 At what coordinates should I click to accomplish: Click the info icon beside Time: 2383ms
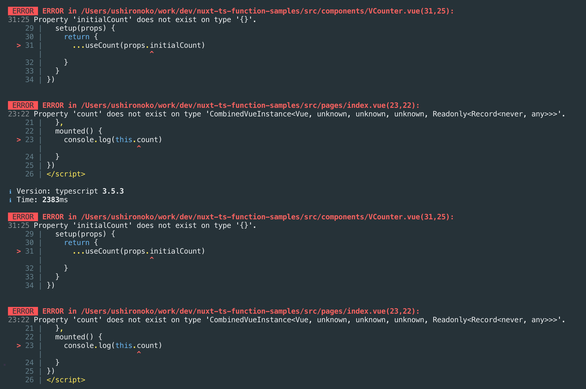(x=10, y=200)
